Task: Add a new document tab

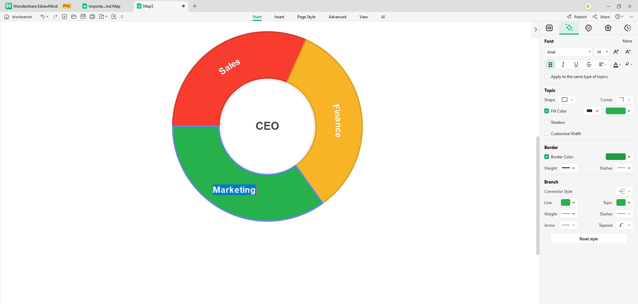Action: click(195, 6)
